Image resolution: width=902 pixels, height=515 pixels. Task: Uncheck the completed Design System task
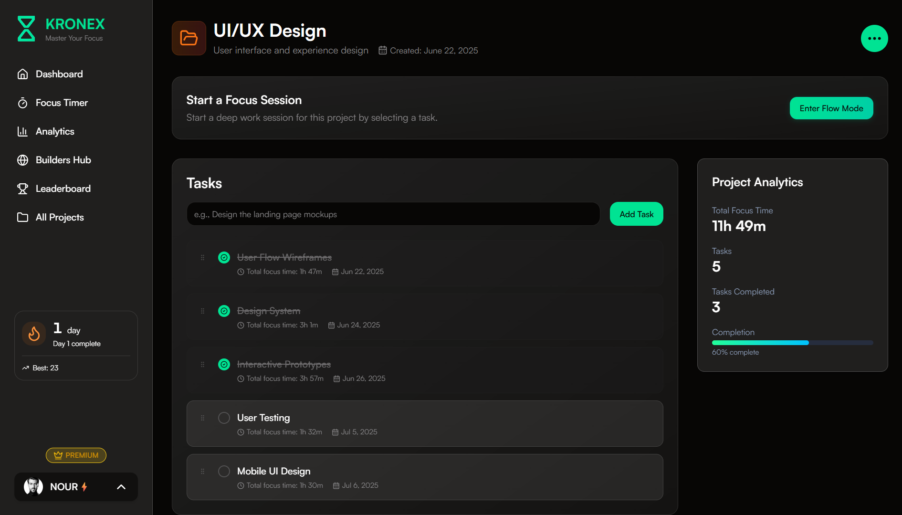[x=224, y=311]
